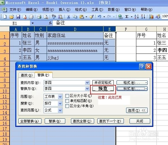Click the Permission document icon
The height and width of the screenshot is (145, 168).
coord(25,17)
